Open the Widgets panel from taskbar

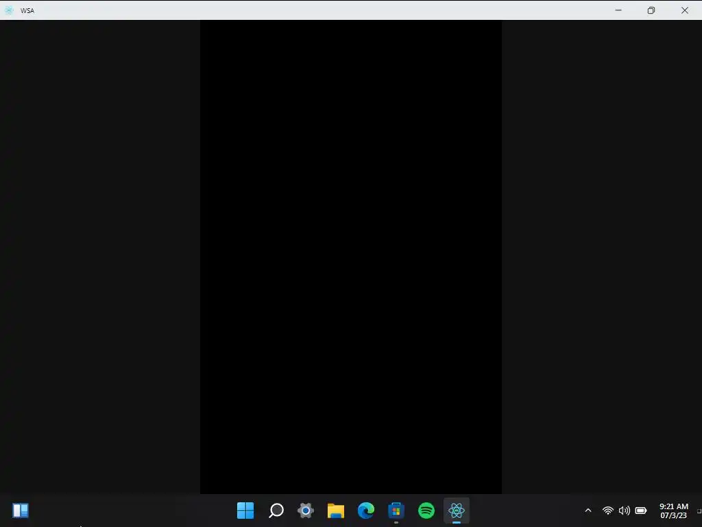pyautogui.click(x=21, y=511)
